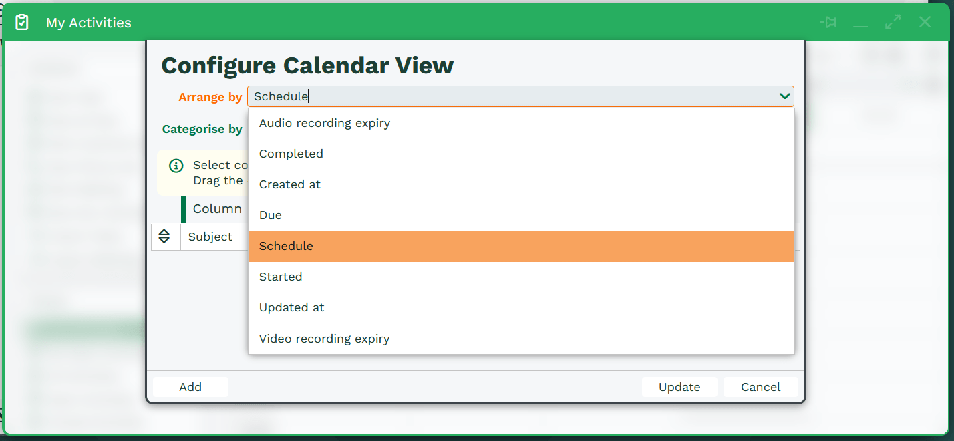Viewport: 954px width, 441px height.
Task: Click the My Activities clipboard icon
Action: [x=22, y=23]
